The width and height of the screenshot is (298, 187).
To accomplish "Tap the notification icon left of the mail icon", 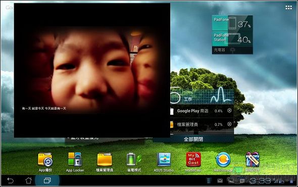I will pyautogui.click(x=209, y=180).
